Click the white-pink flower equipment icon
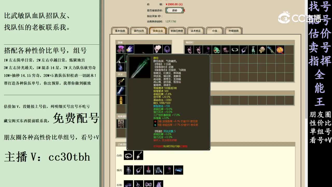 tap(158, 49)
